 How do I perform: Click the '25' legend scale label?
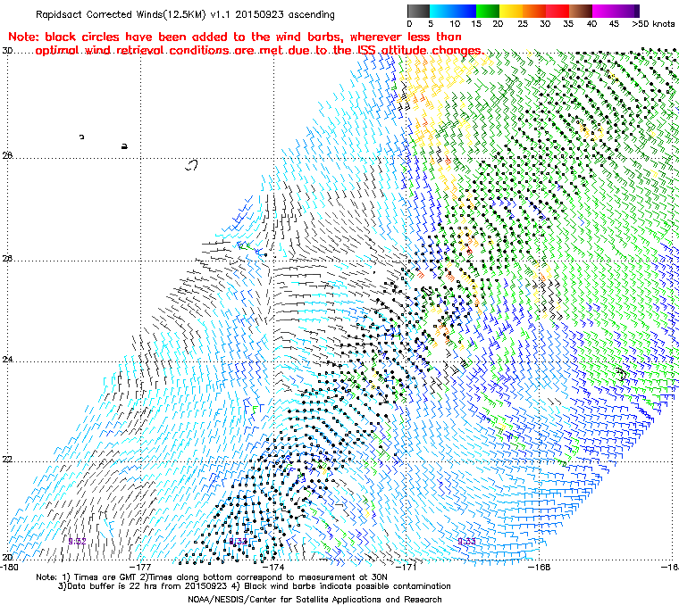523,24
